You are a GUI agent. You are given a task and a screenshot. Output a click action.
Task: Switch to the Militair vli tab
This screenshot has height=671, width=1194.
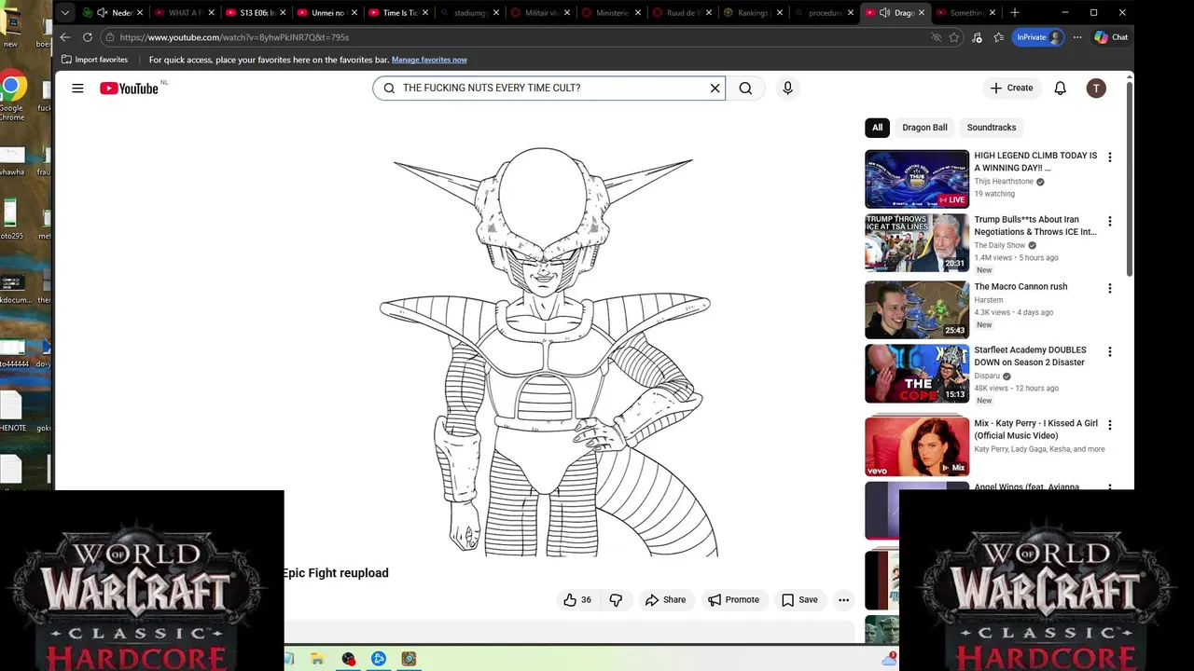(x=540, y=13)
